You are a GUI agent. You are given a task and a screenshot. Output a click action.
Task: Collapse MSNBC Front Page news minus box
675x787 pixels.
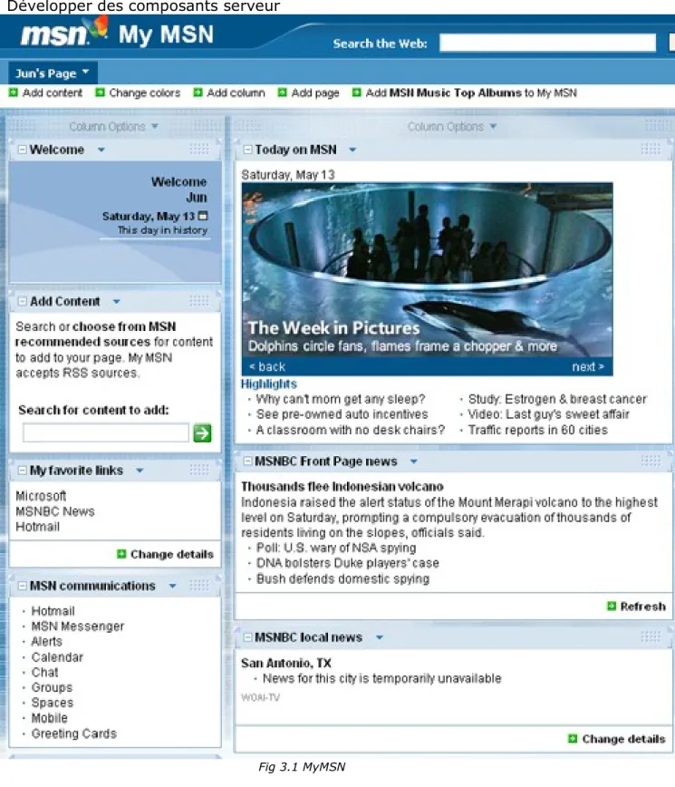[x=247, y=461]
